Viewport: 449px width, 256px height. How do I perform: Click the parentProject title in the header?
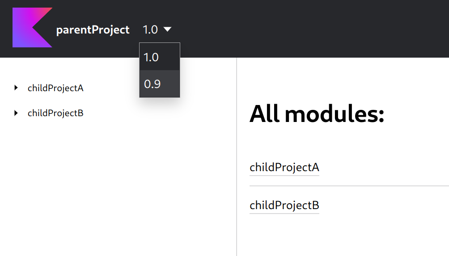93,30
